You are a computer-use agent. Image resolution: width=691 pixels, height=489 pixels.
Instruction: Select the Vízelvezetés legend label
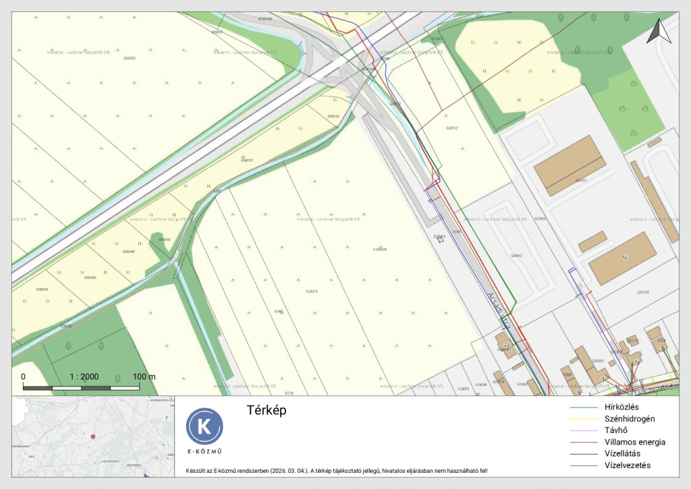pos(628,465)
